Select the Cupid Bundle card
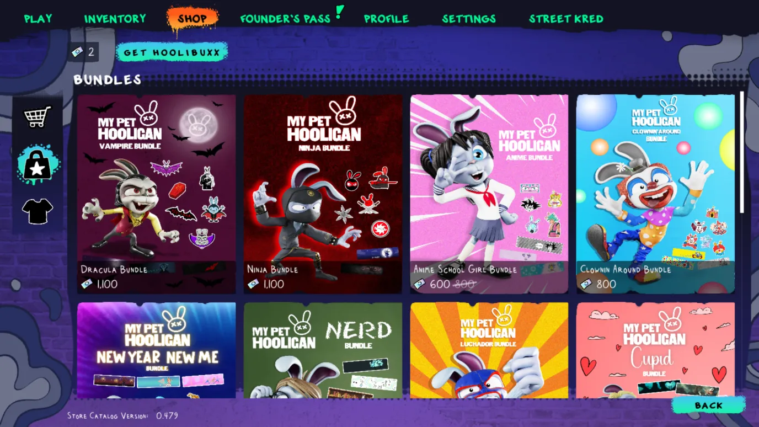The image size is (759, 427). [x=655, y=350]
